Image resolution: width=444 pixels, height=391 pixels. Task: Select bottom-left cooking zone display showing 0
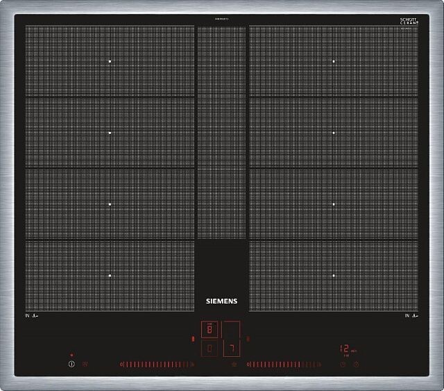point(211,348)
